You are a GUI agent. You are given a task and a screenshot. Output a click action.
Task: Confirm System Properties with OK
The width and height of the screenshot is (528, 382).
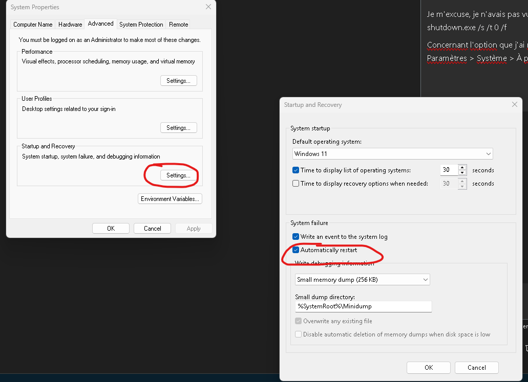click(x=111, y=228)
